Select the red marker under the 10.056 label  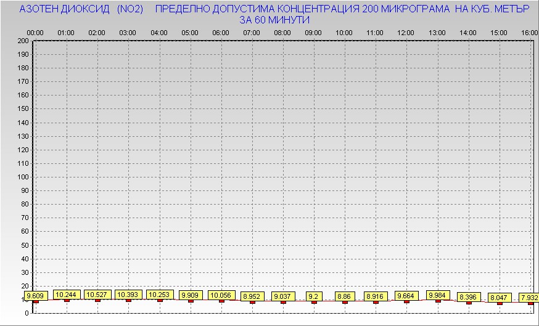click(x=221, y=300)
